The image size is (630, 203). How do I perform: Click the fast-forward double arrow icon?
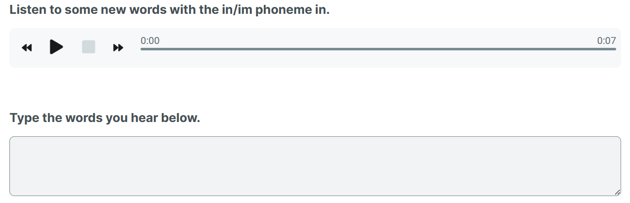click(x=118, y=47)
